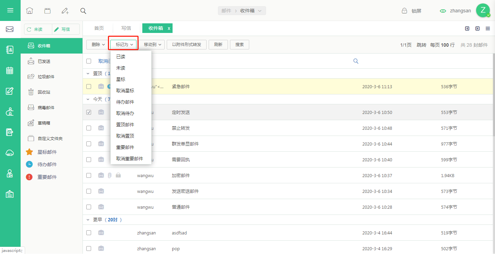Click 以附件形式转发 button

(187, 45)
